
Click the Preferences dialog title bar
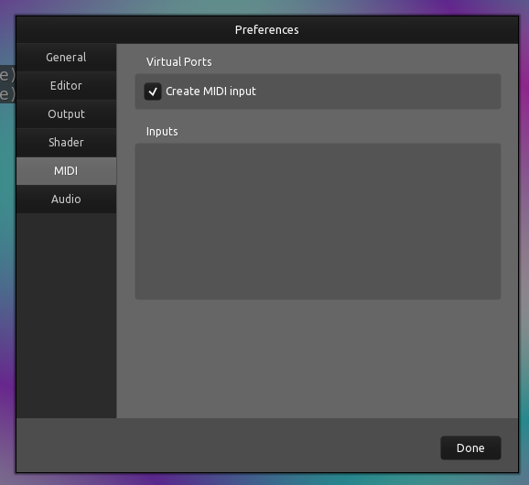(267, 29)
